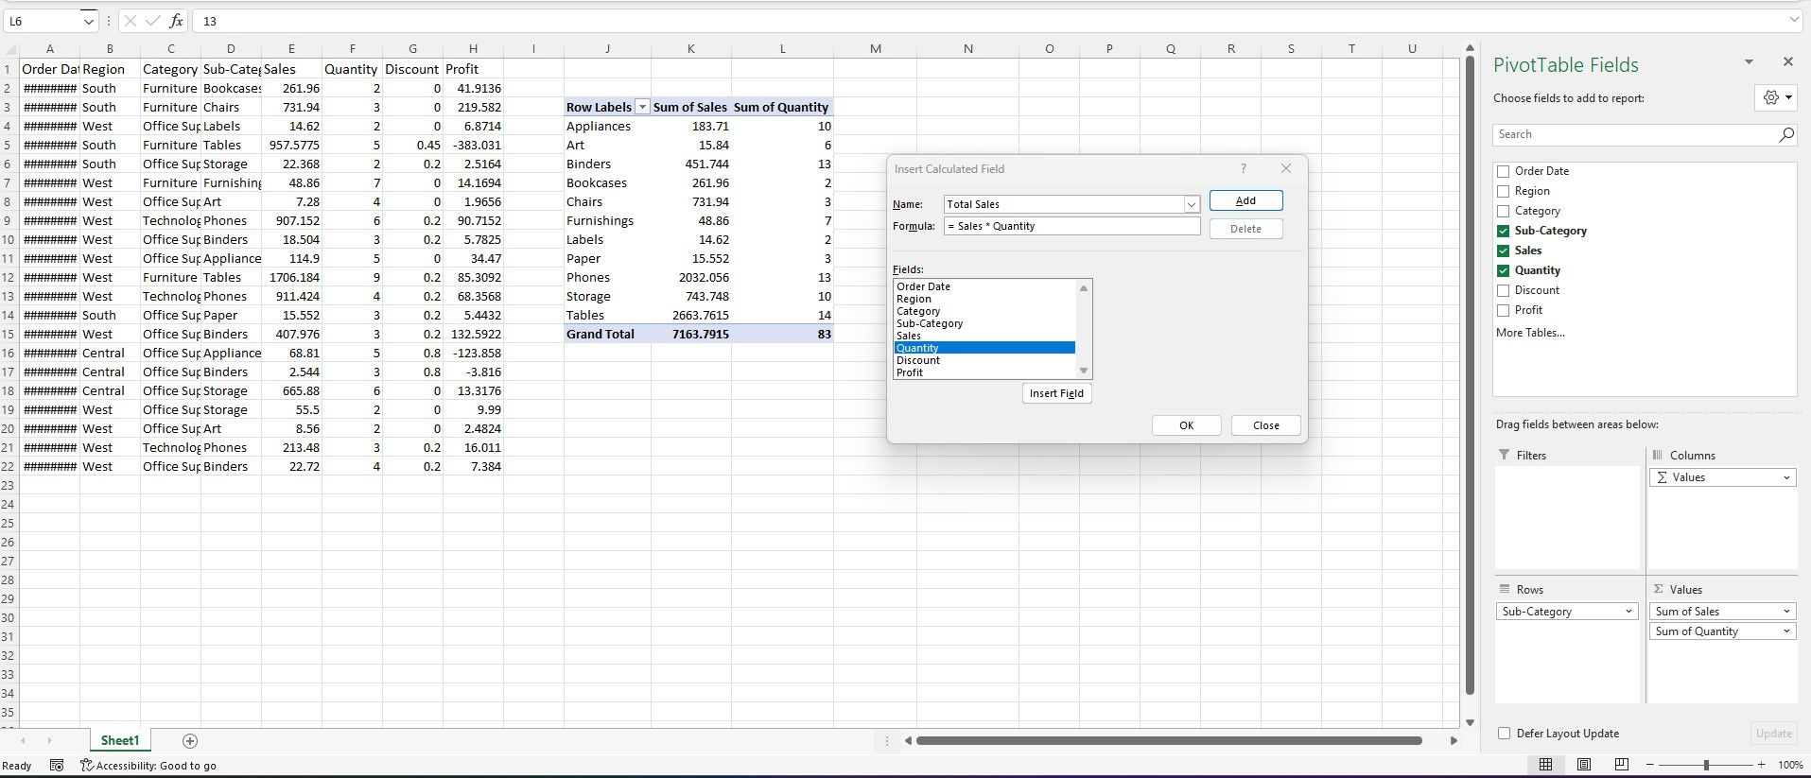Uncheck the Quantity field checkbox
This screenshot has height=778, width=1811.
pos(1503,271)
